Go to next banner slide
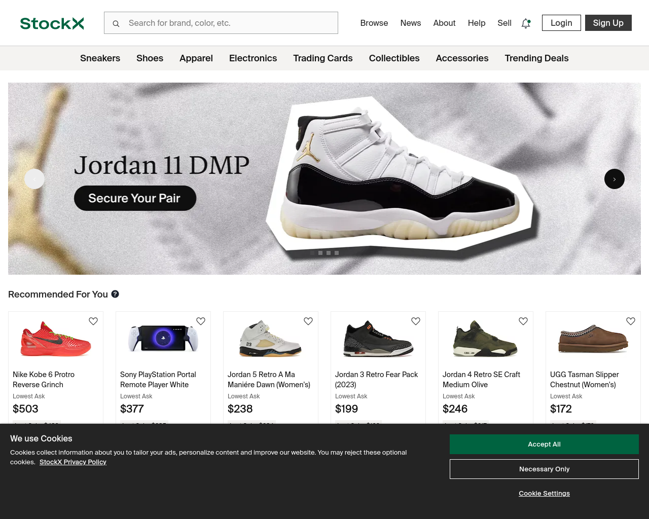The width and height of the screenshot is (649, 519). point(615,179)
